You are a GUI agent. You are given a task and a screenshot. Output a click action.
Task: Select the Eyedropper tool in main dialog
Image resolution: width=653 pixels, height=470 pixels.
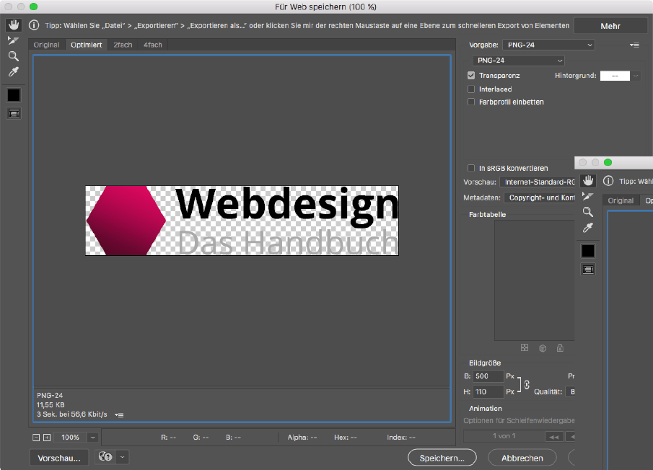click(13, 72)
